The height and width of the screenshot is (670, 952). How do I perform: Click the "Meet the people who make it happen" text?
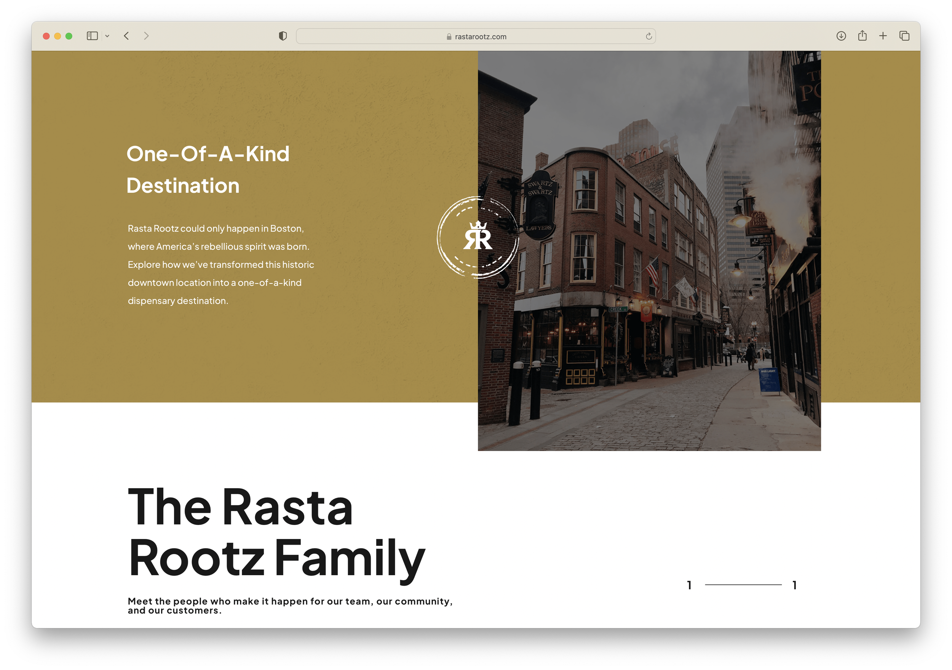[290, 606]
